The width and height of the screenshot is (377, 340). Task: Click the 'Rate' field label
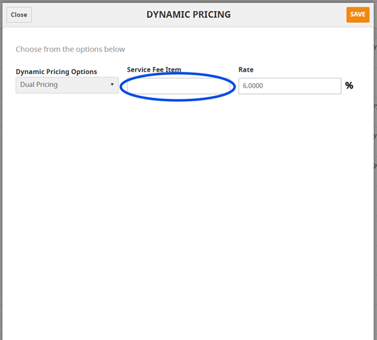(246, 70)
